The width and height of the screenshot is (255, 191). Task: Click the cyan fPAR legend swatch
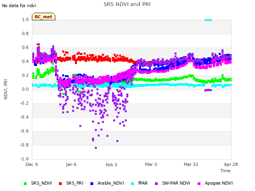[133, 183]
